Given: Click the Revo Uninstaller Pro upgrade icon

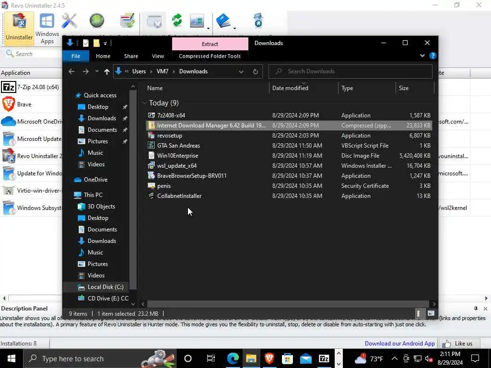Looking at the screenshot, I should 258,21.
